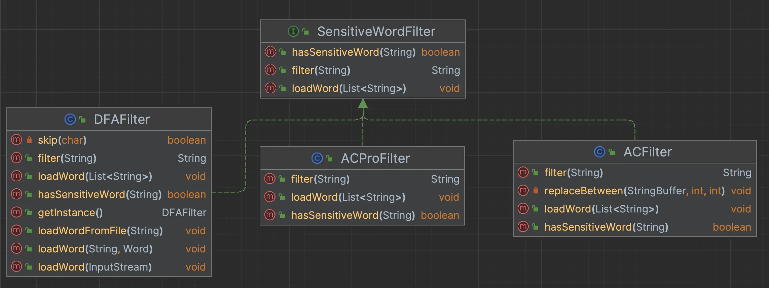Select hasSensitiveWord(String) in DFAFilter
Screen dimensions: 769x288
pyautogui.click(x=100, y=194)
